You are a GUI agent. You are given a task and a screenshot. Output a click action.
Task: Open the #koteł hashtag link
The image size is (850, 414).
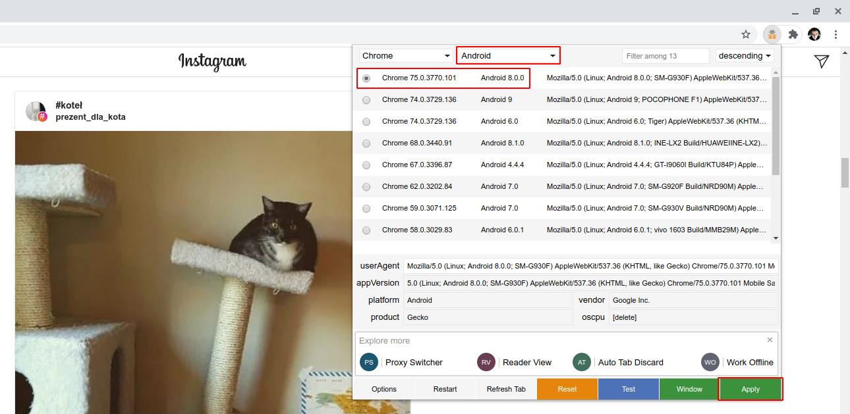pyautogui.click(x=69, y=105)
